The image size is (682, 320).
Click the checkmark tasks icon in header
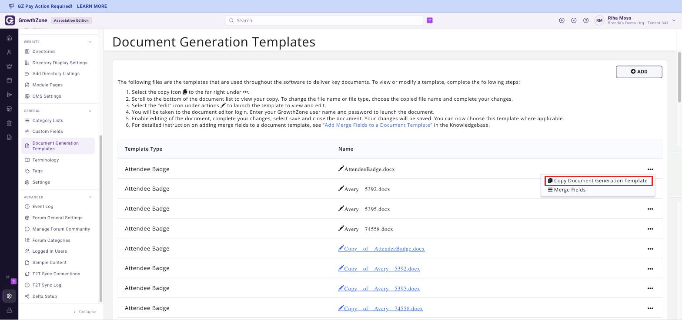(574, 20)
